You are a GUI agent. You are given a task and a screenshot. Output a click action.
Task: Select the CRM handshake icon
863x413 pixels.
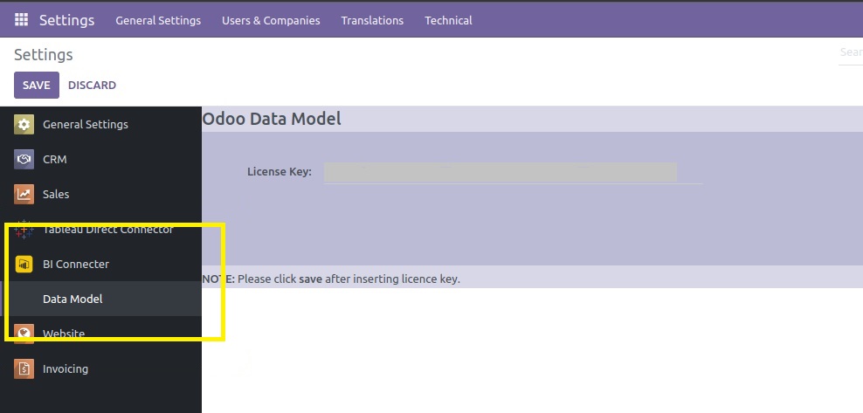pyautogui.click(x=24, y=159)
